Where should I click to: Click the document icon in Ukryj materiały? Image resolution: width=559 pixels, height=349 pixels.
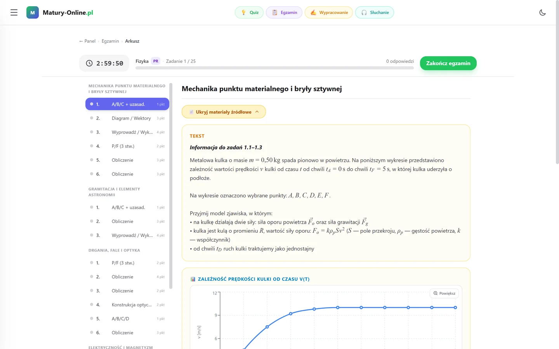point(191,112)
